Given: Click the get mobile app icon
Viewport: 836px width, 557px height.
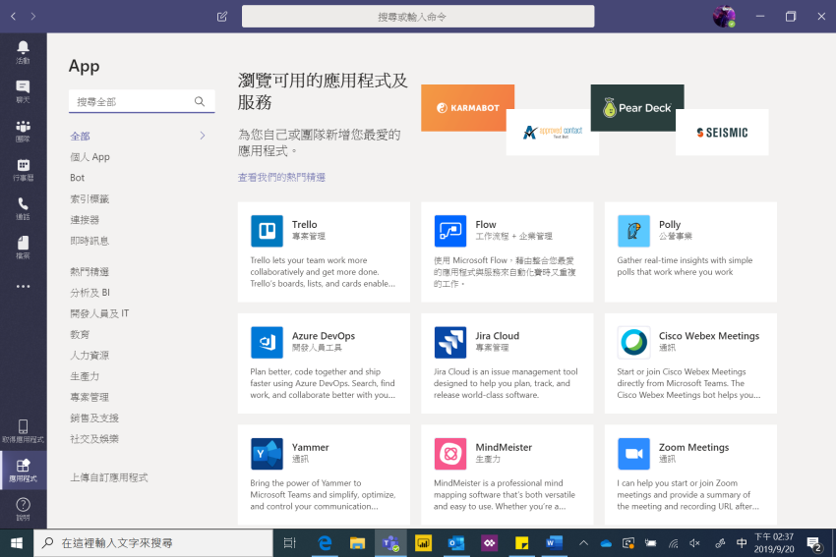Looking at the screenshot, I should click(23, 431).
